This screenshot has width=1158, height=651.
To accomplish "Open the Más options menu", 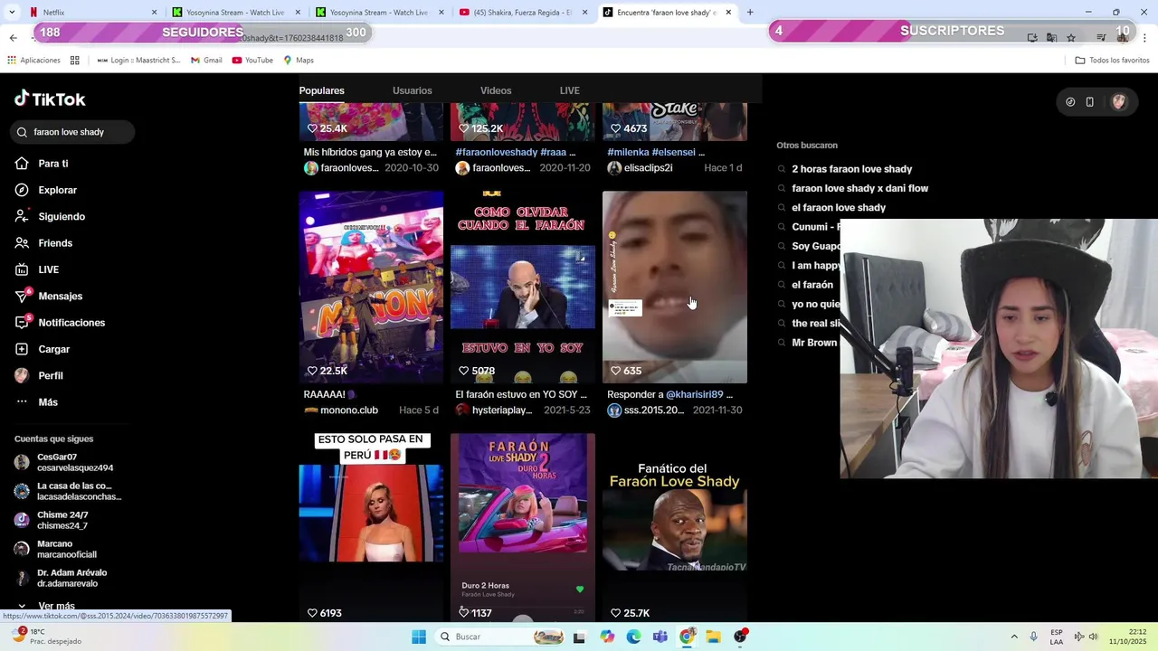I will (36, 402).
